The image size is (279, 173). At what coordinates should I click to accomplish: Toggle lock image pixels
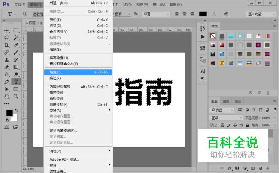point(229,125)
